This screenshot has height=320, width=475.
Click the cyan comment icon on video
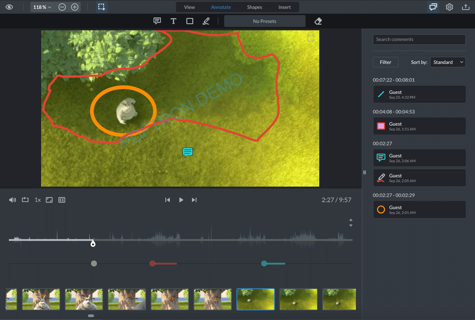(188, 152)
